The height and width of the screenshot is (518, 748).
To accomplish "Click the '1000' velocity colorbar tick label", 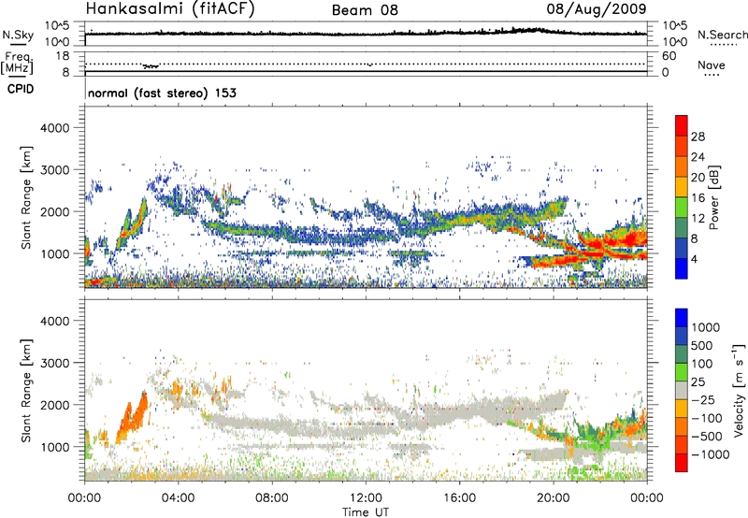I will (x=706, y=327).
